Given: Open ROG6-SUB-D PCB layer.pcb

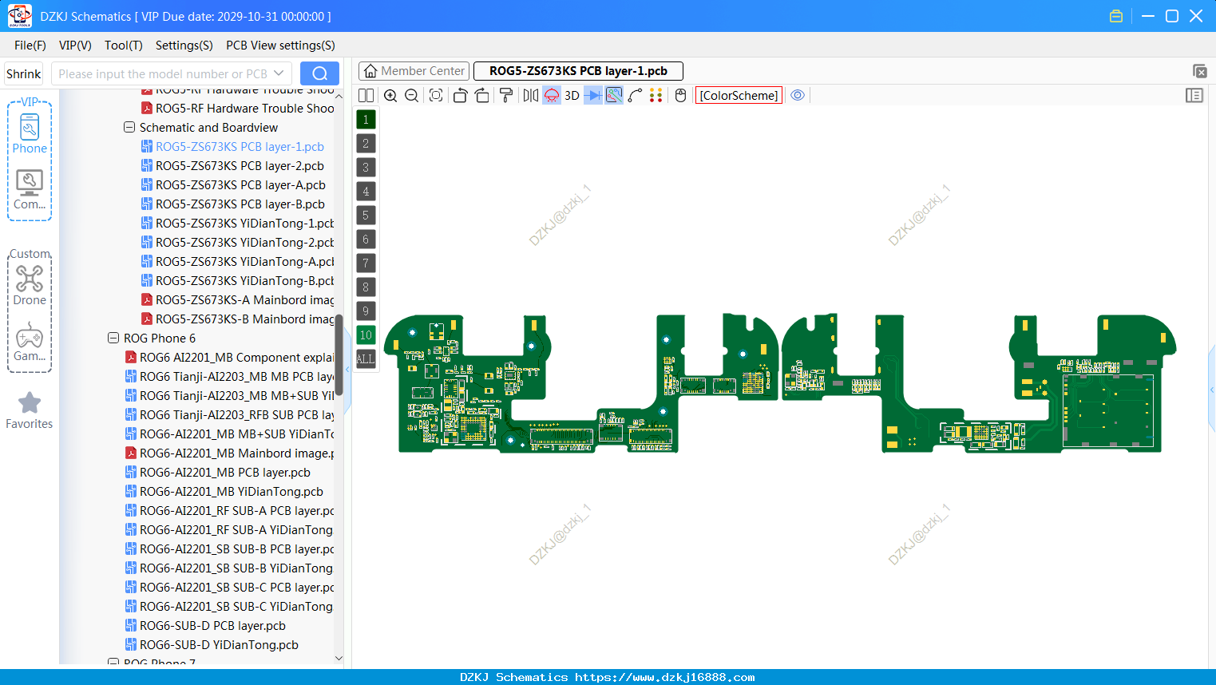Looking at the screenshot, I should (x=212, y=626).
